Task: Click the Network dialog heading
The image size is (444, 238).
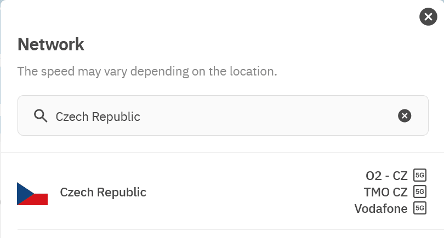Action: pos(51,44)
